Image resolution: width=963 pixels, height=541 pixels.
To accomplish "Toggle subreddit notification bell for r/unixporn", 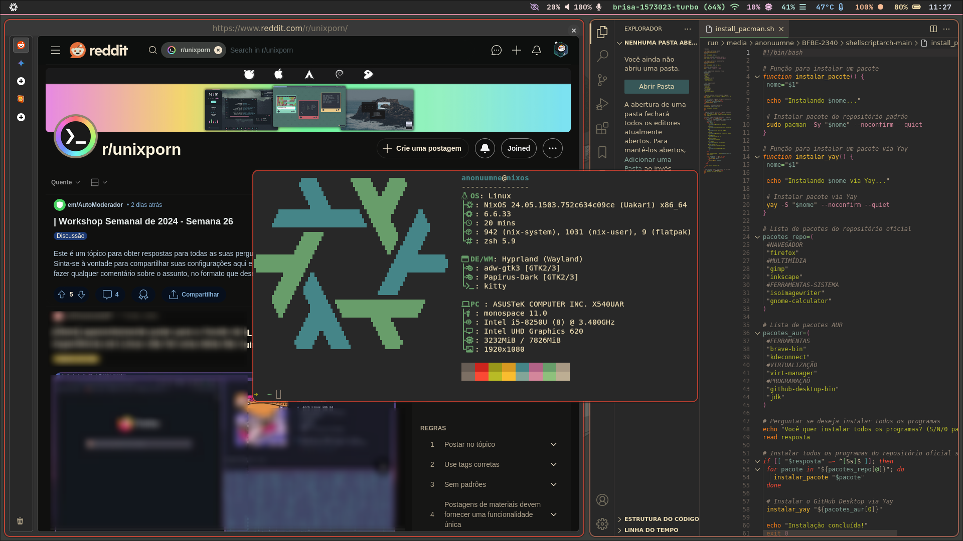I will (x=485, y=148).
